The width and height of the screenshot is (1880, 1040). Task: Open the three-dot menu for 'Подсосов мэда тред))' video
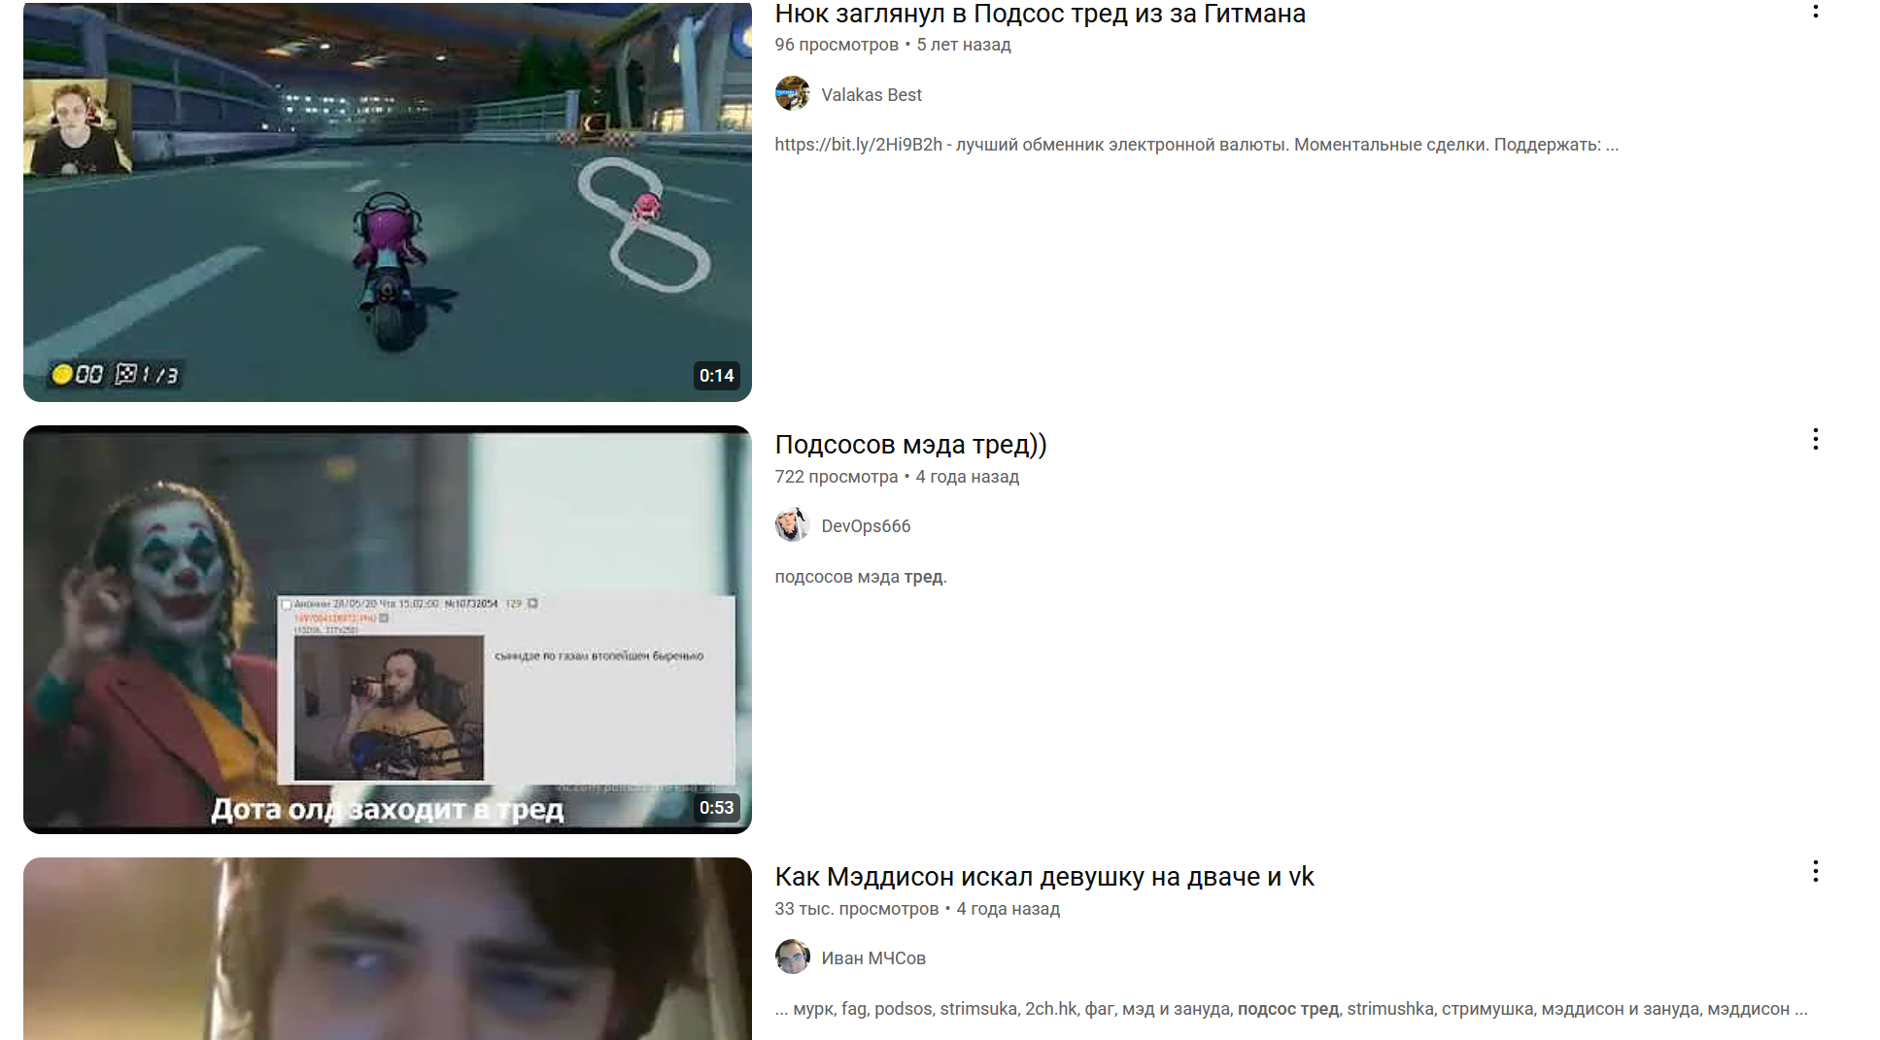pos(1815,439)
